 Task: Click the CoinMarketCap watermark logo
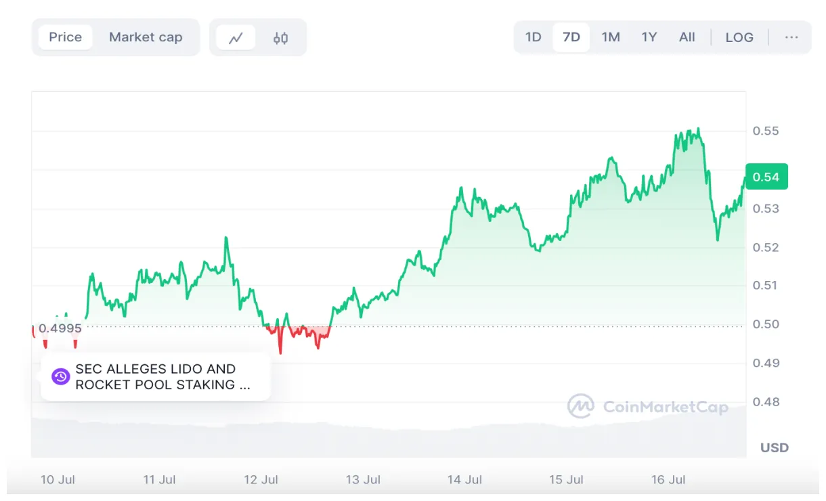coord(580,406)
